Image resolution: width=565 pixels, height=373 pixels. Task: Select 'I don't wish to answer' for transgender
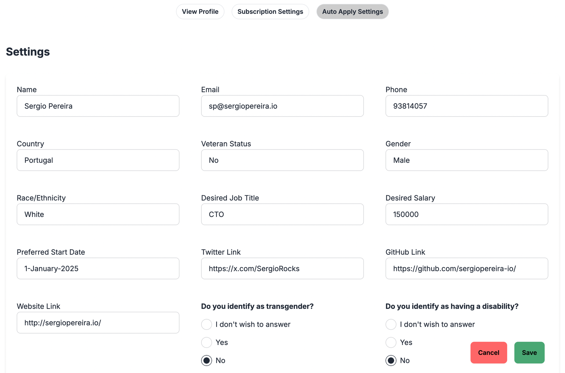207,324
